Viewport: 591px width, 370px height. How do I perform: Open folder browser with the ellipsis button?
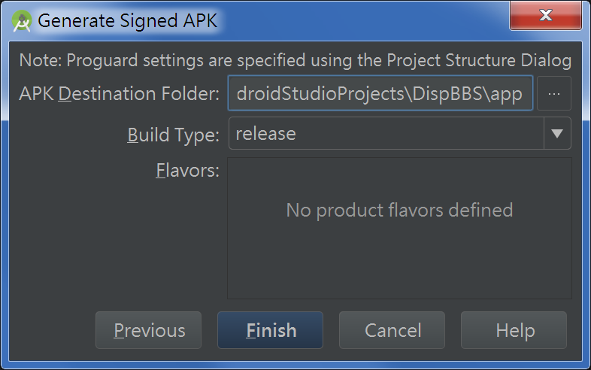(x=554, y=94)
